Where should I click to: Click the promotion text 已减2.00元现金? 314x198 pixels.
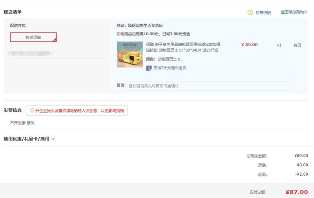pyautogui.click(x=176, y=34)
